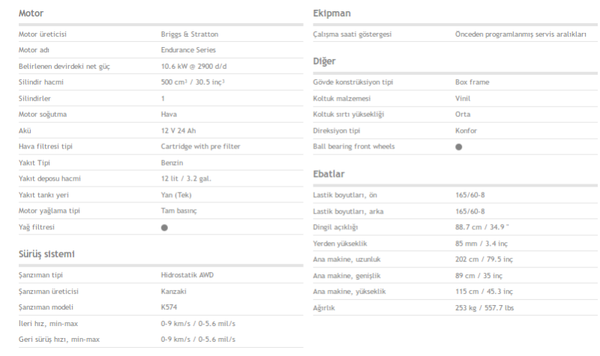Click the Kanzaki manufacturer value
Viewport: 600px width, 356px height.
(x=173, y=291)
